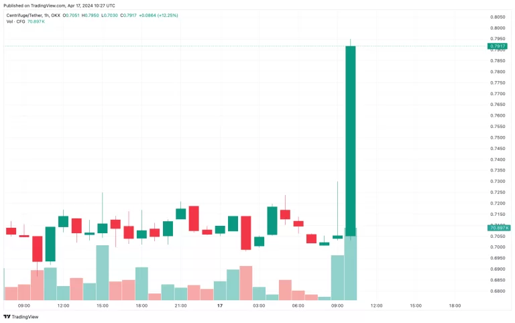Click the 0.8050 price scale label

point(498,17)
